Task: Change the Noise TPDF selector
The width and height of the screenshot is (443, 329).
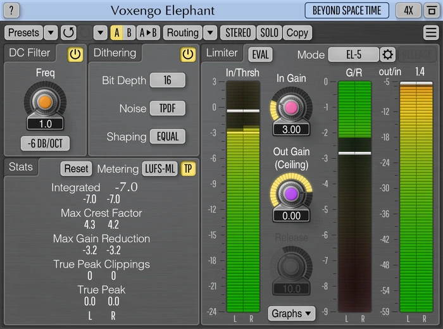Action: (x=168, y=108)
